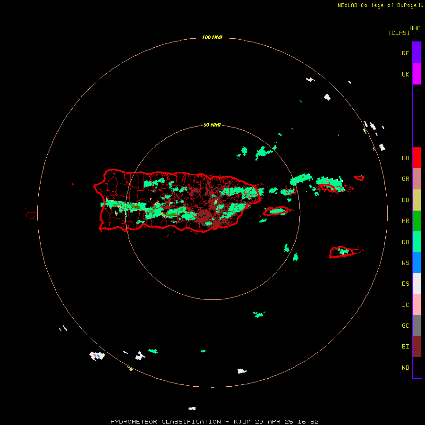Click the WS blue legend swatch
This screenshot has height=425, width=425.
[417, 263]
